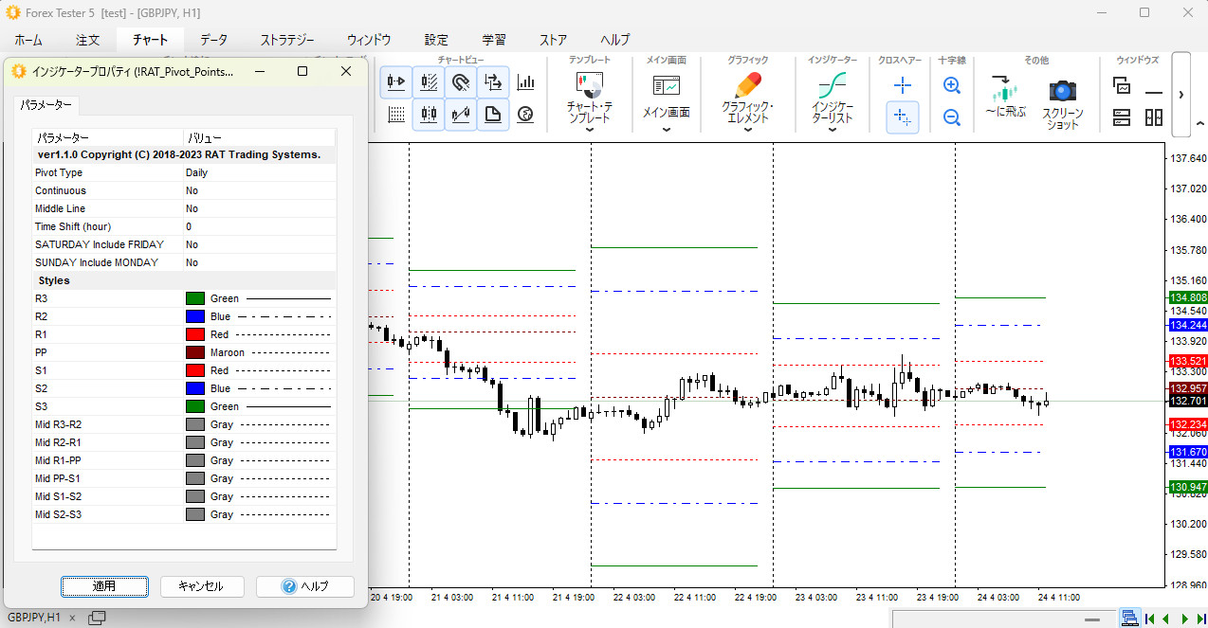
Task: Click the magnet snap mode icon
Action: (461, 82)
